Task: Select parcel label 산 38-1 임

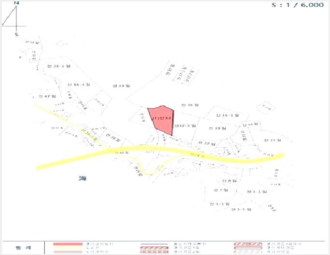Action: 59,66
